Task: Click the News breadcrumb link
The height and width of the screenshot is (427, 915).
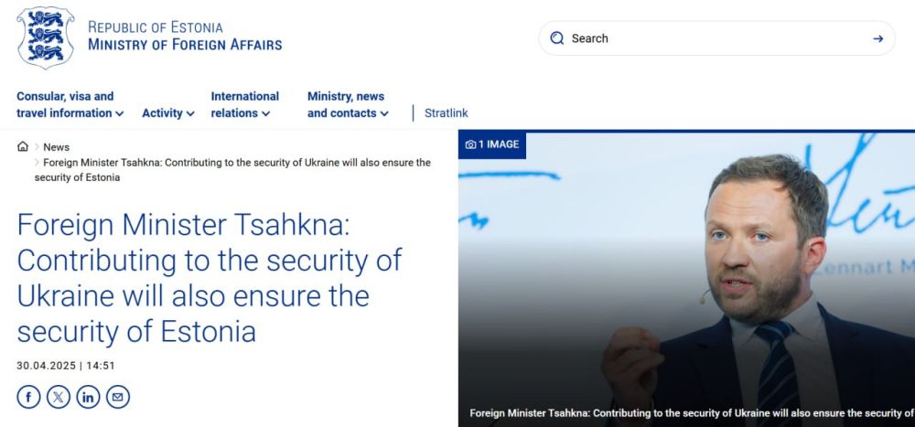Action: tap(56, 147)
